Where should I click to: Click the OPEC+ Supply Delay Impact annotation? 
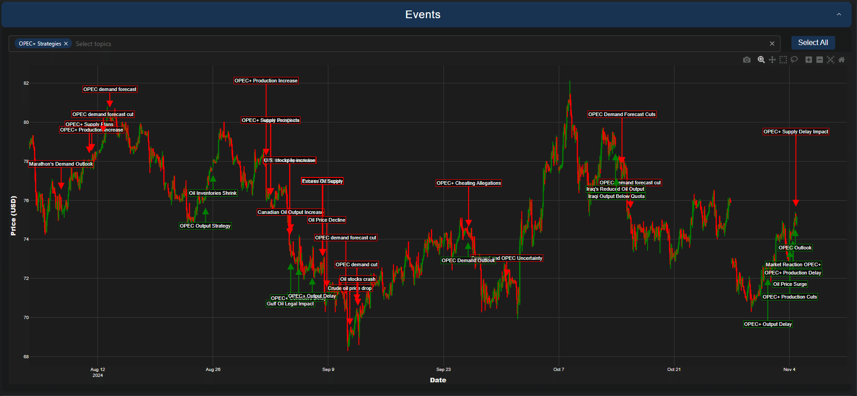pyautogui.click(x=796, y=132)
